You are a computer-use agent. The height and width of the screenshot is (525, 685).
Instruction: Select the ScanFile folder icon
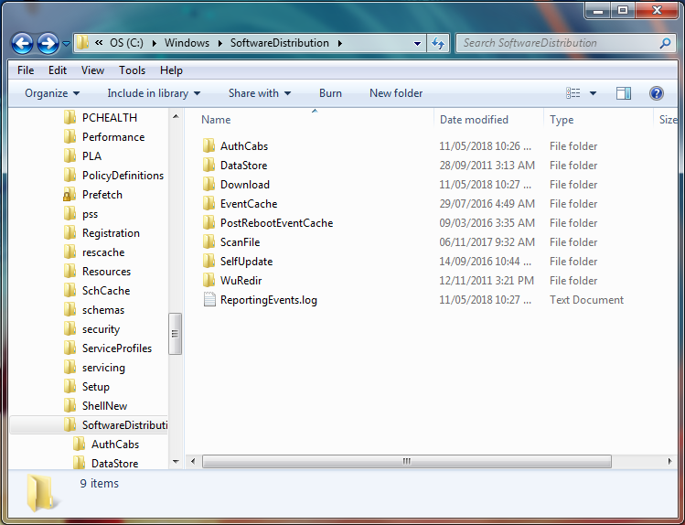coord(209,242)
